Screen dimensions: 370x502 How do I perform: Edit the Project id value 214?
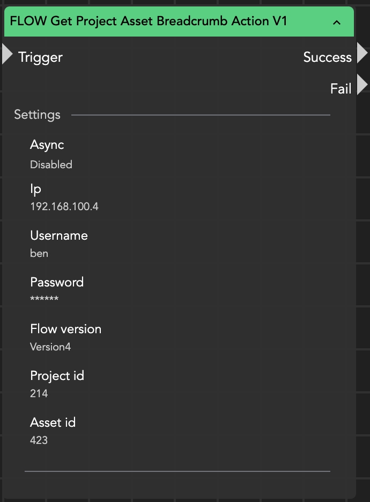[39, 393]
